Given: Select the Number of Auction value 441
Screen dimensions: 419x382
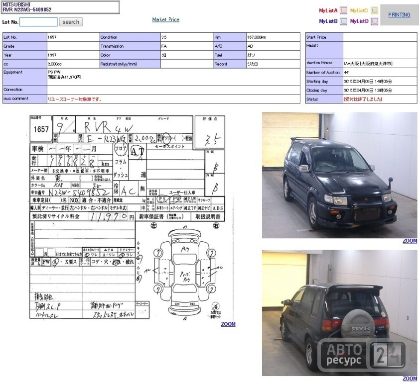Looking at the screenshot, I should point(347,72).
